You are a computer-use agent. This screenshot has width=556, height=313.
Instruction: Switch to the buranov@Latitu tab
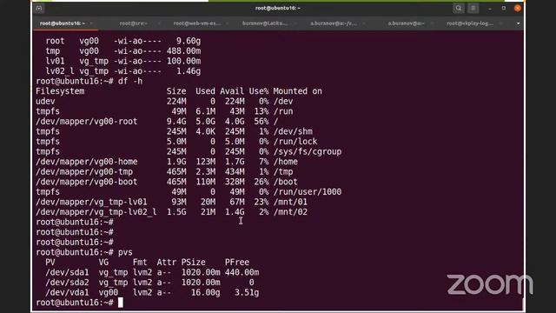tap(264, 23)
